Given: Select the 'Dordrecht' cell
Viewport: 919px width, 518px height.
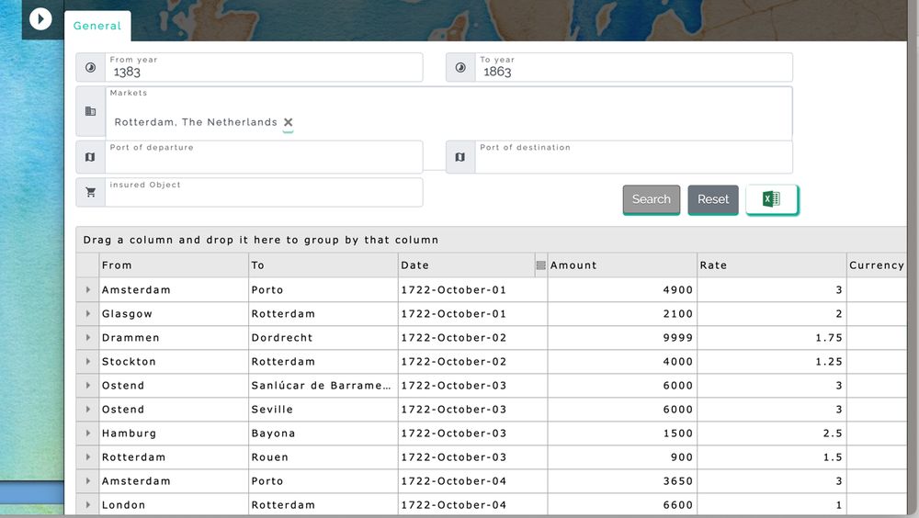Looking at the screenshot, I should click(323, 337).
